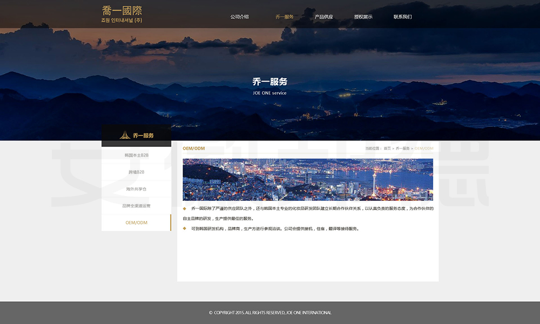540x324 pixels.
Task: Click the active OEM/ODM sidebar item
Action: 136,222
